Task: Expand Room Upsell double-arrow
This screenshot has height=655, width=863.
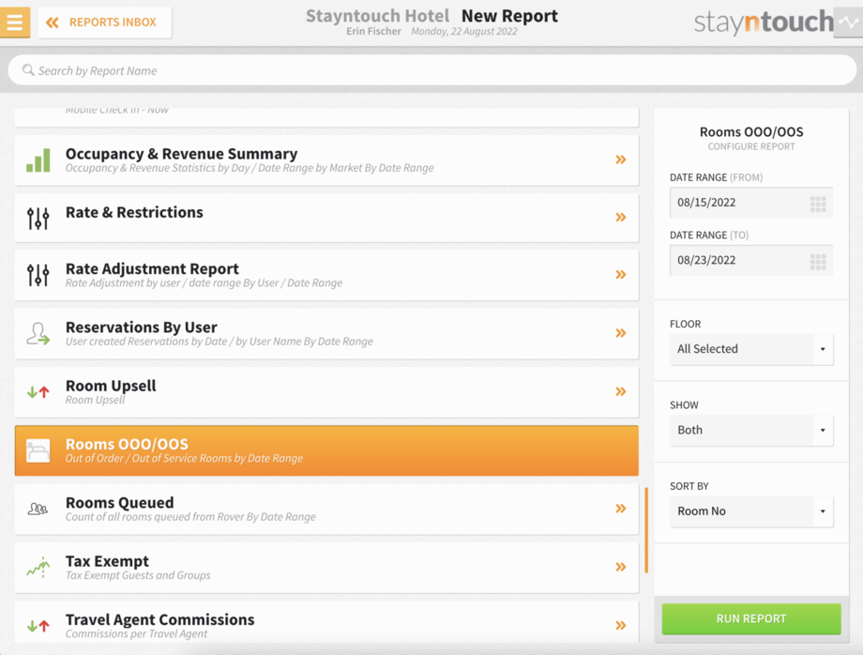Action: (x=621, y=391)
